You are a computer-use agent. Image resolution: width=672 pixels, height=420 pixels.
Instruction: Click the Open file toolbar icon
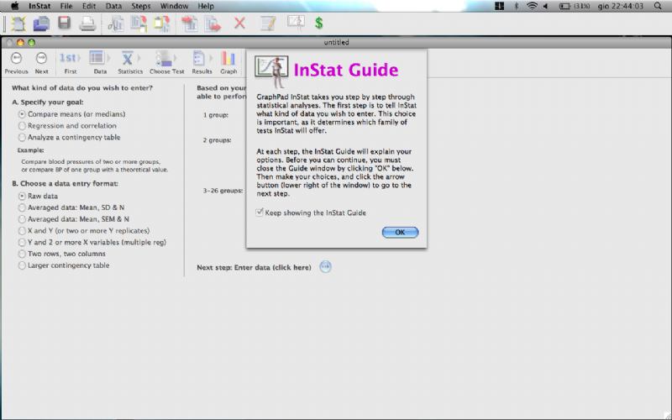pyautogui.click(x=41, y=24)
